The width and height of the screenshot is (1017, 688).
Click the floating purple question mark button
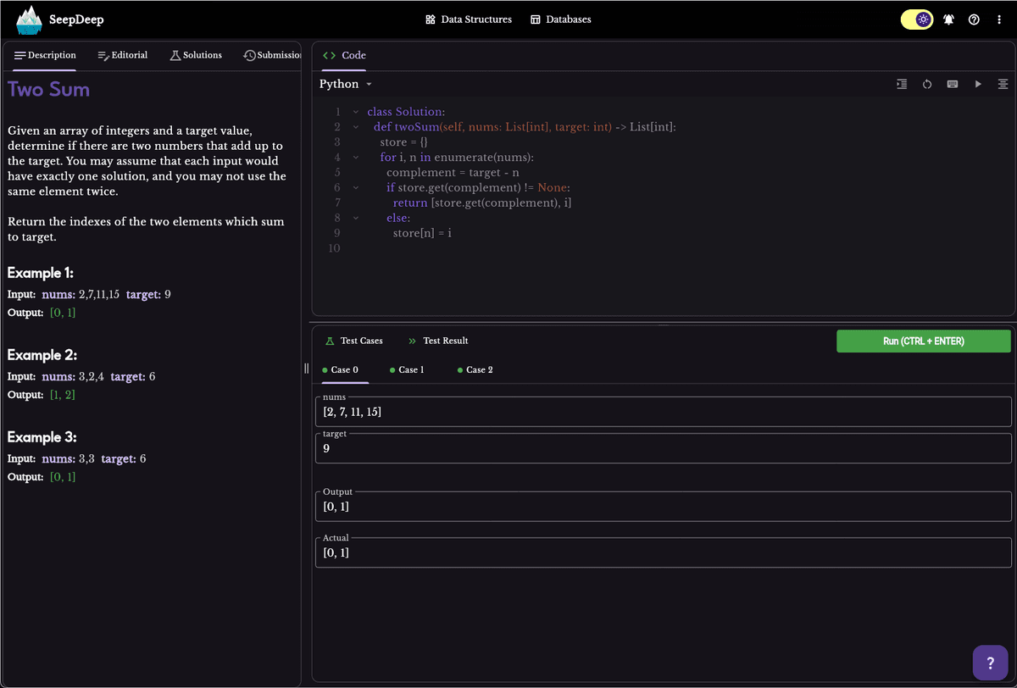tap(990, 663)
